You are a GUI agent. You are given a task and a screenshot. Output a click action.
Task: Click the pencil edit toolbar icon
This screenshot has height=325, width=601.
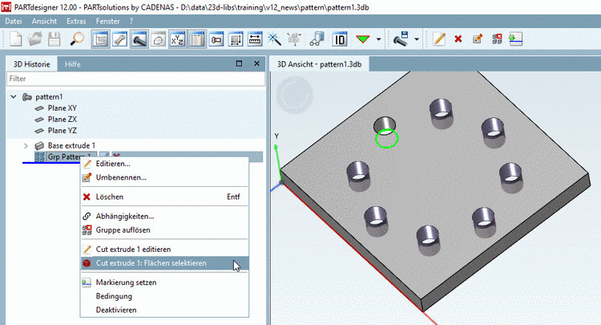click(x=439, y=39)
